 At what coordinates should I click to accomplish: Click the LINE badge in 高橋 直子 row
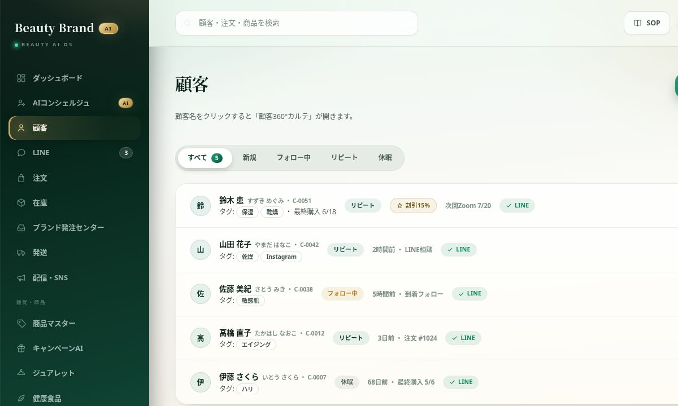pos(463,338)
